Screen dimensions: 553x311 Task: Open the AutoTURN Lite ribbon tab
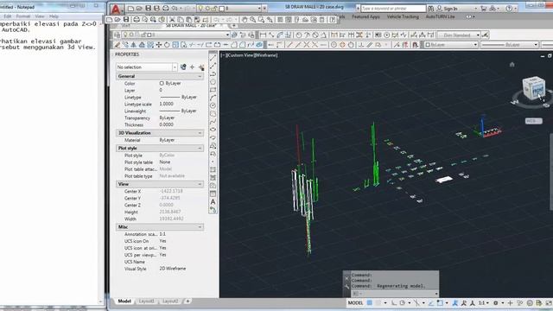click(x=440, y=16)
